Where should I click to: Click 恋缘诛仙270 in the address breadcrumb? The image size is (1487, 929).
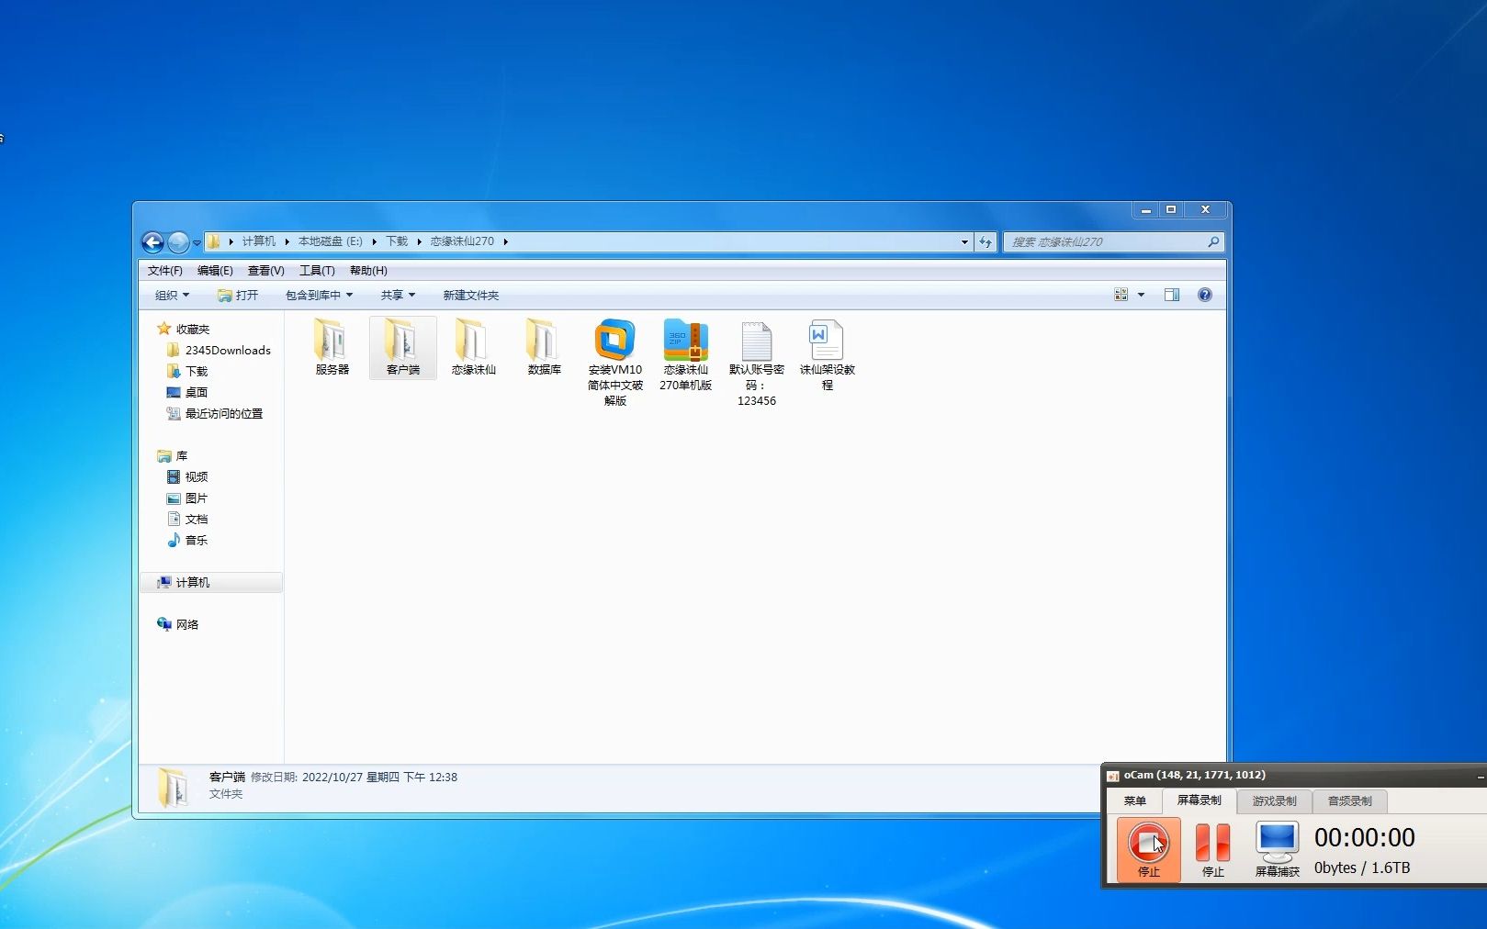click(462, 241)
